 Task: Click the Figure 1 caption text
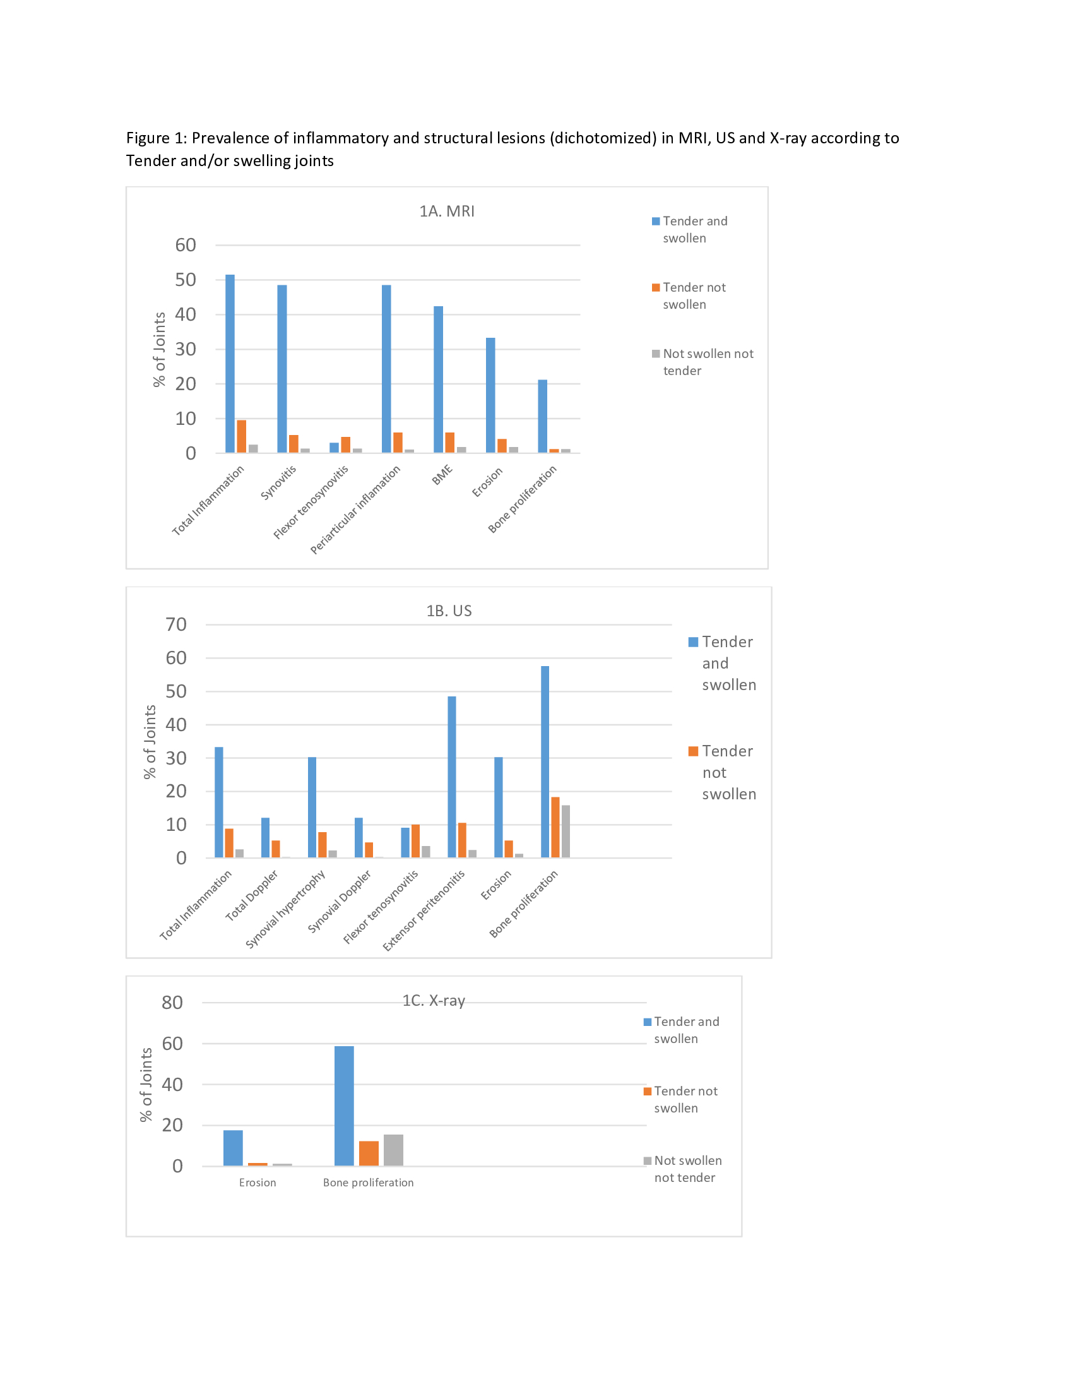point(512,149)
